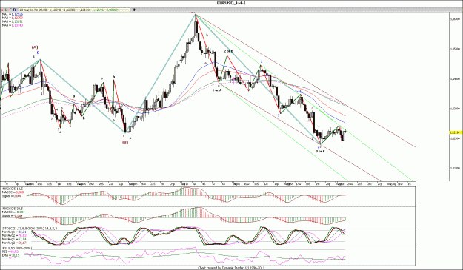Click the MAOSC 5,14,5 indicator title
The width and height of the screenshot is (463, 270).
pos(13,189)
